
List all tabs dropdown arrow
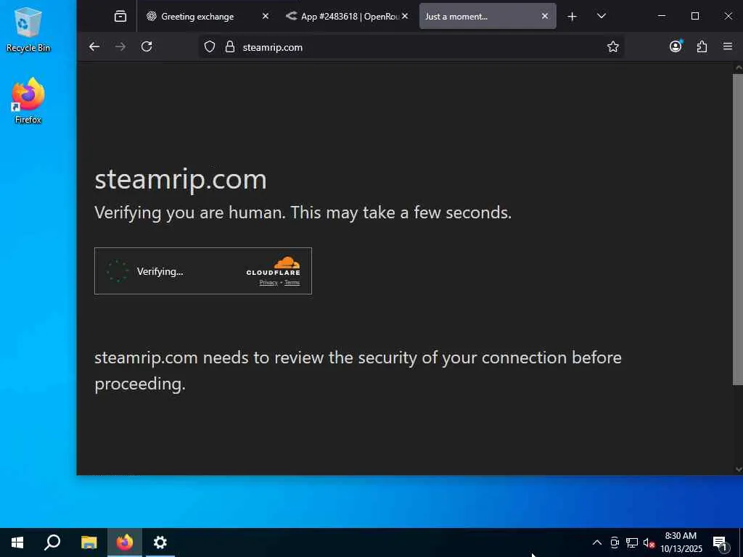(601, 16)
